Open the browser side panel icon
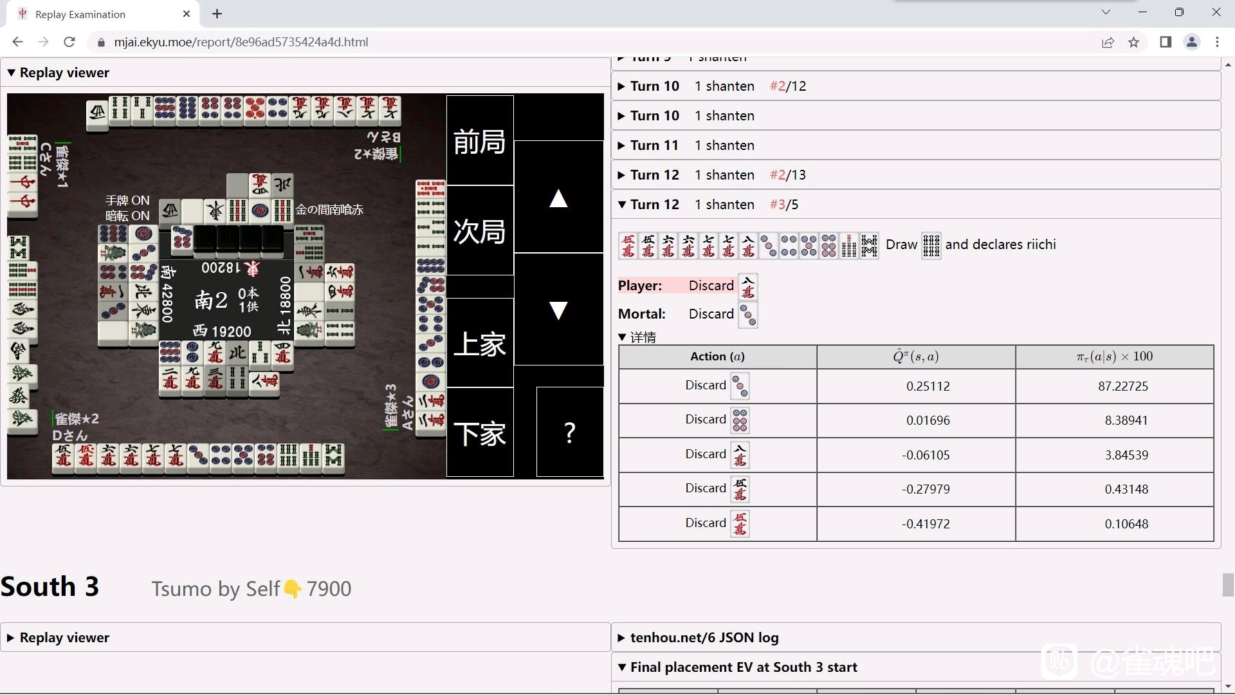The image size is (1235, 695). coord(1166,42)
